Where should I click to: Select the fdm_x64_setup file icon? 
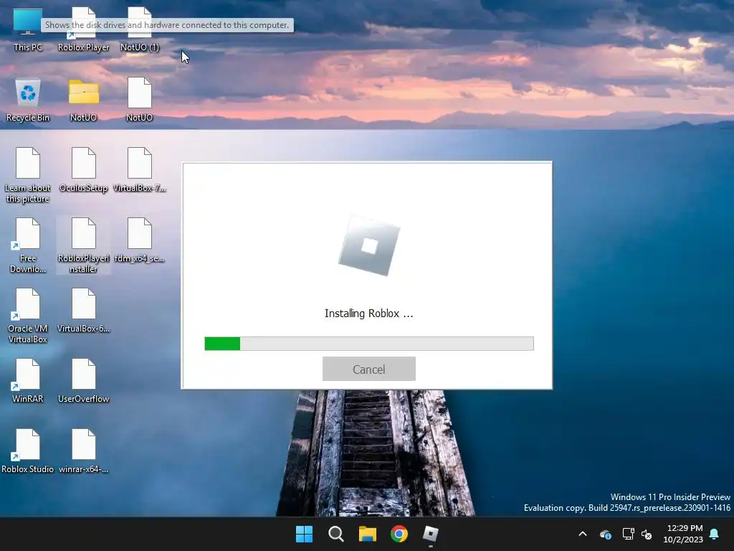(x=140, y=241)
